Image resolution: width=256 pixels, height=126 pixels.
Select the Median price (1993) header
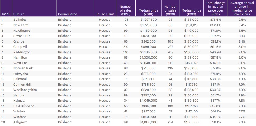(x=191, y=12)
